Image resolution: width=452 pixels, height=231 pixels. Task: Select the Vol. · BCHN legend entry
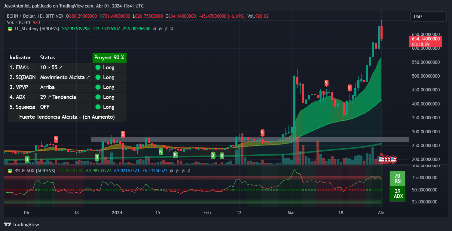pos(18,22)
